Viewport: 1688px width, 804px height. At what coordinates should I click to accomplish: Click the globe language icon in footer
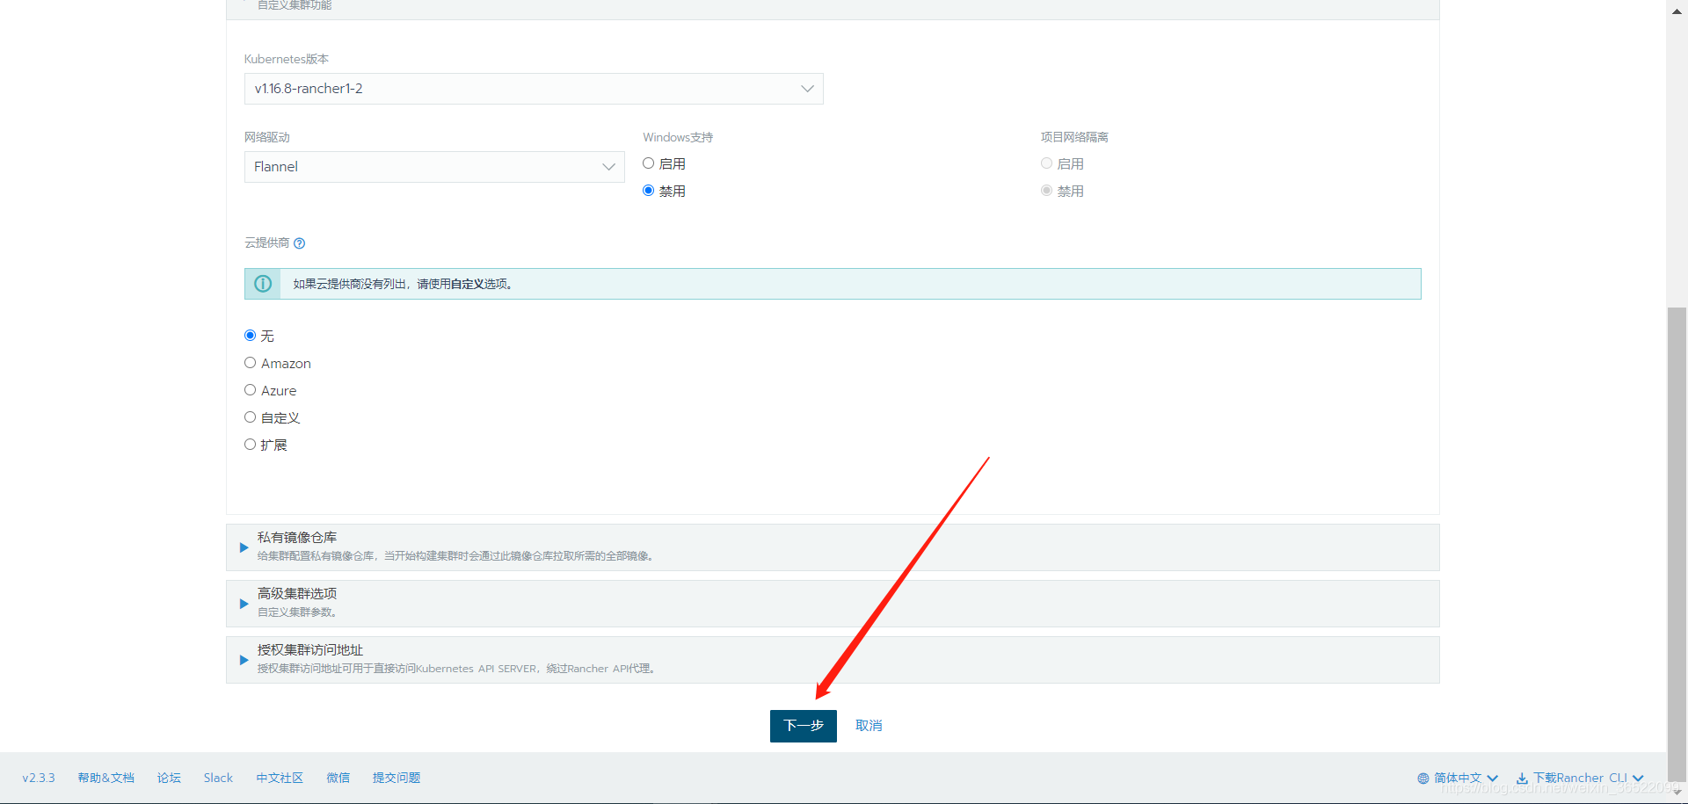tap(1423, 779)
